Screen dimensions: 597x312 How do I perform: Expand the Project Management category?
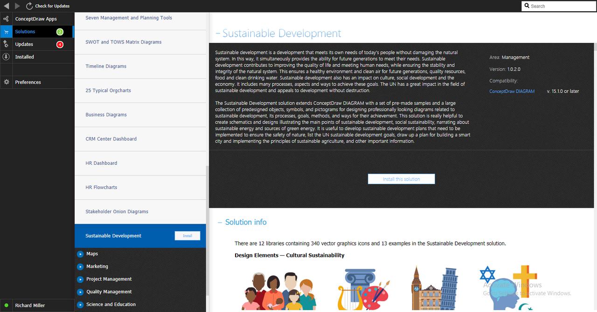click(81, 279)
